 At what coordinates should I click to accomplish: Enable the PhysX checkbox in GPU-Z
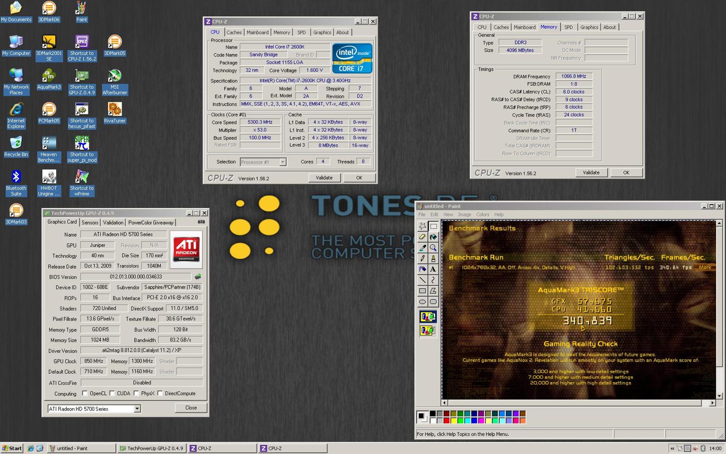(136, 393)
